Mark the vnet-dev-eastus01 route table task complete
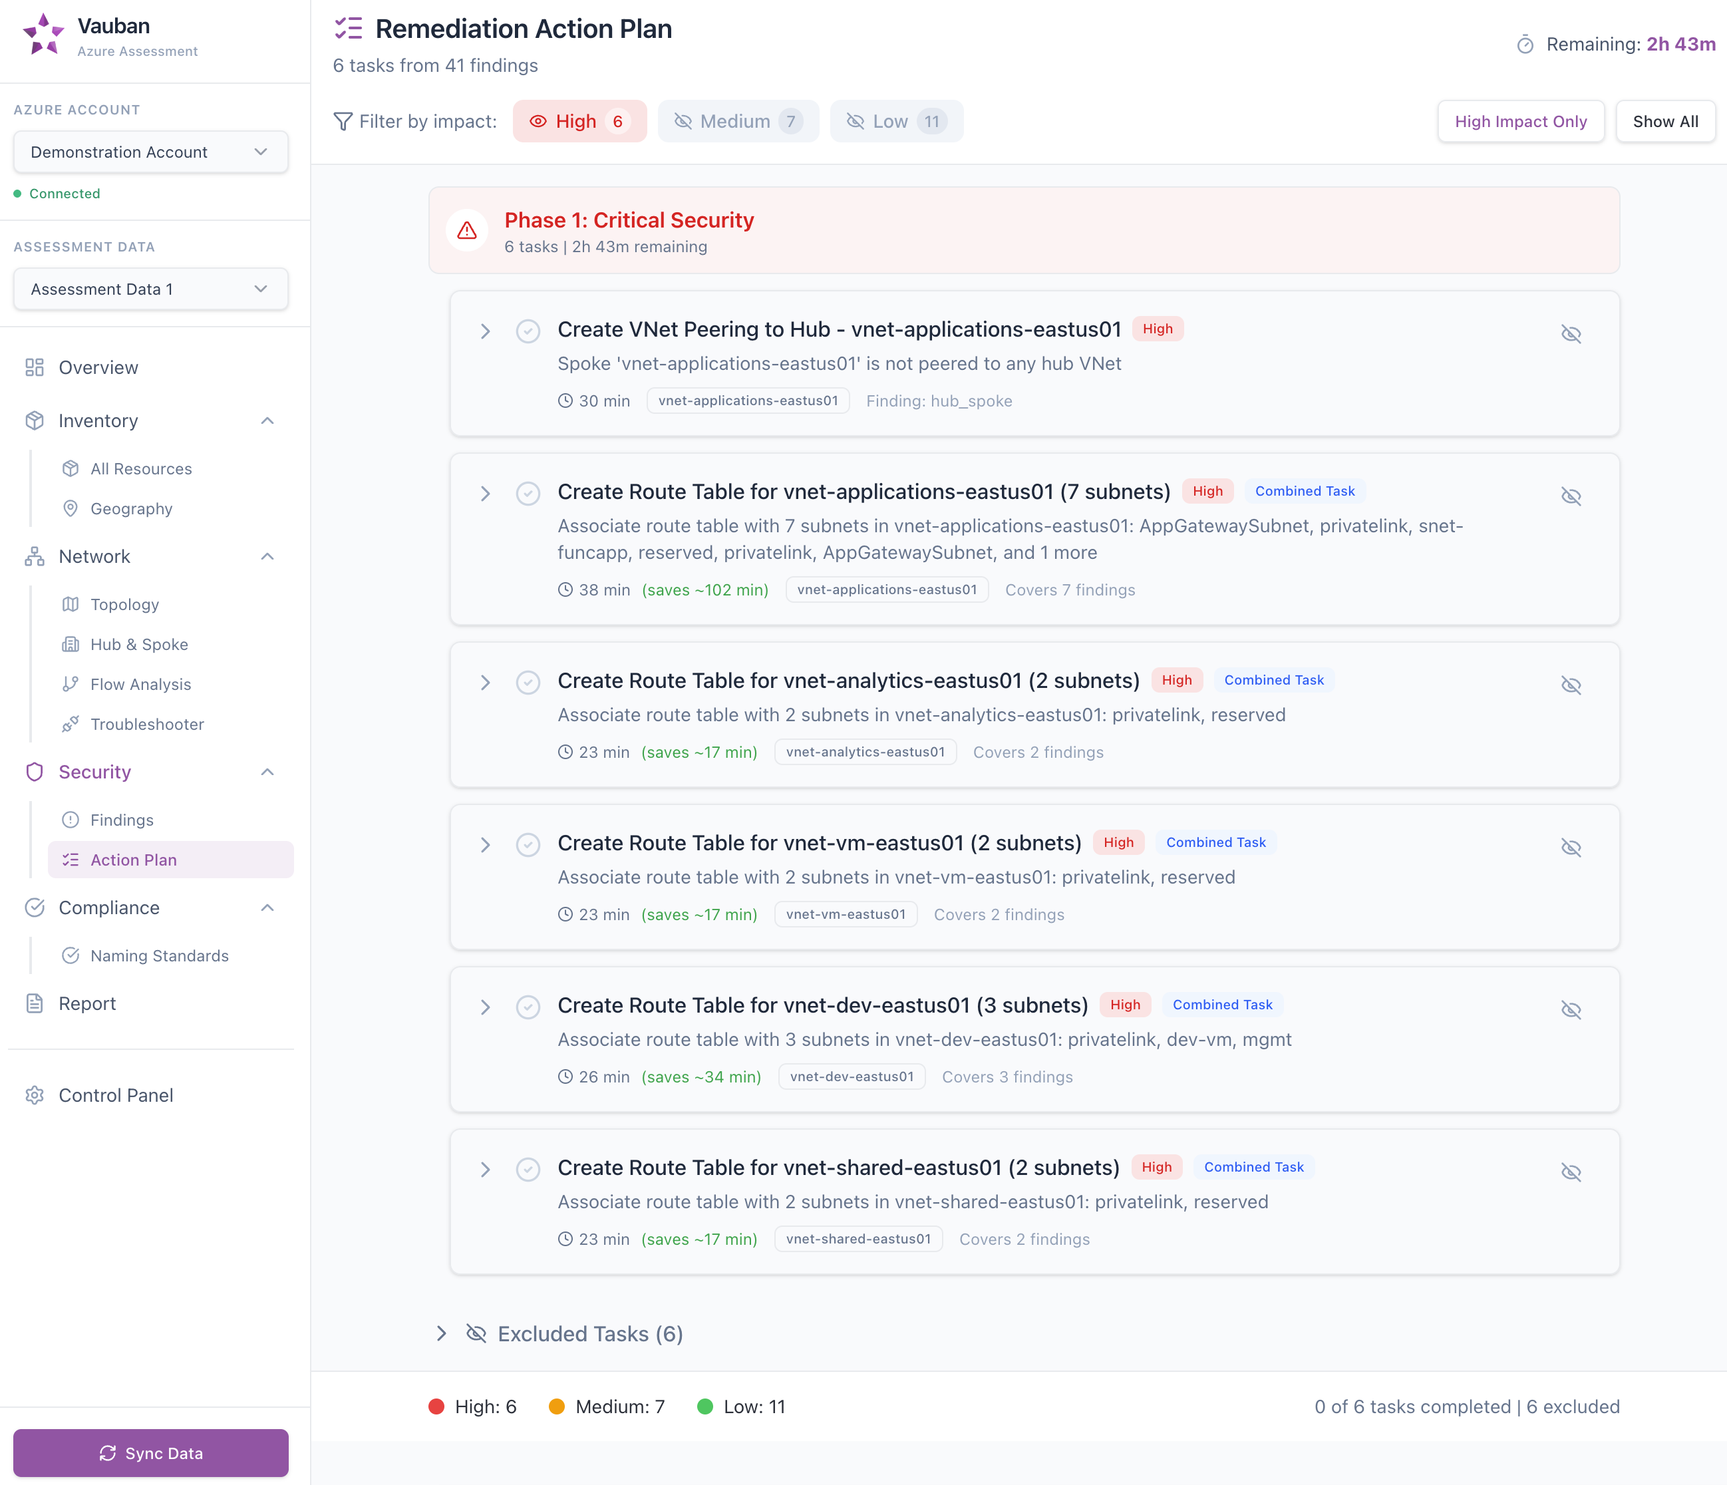Viewport: 1727px width, 1485px height. pos(528,1007)
